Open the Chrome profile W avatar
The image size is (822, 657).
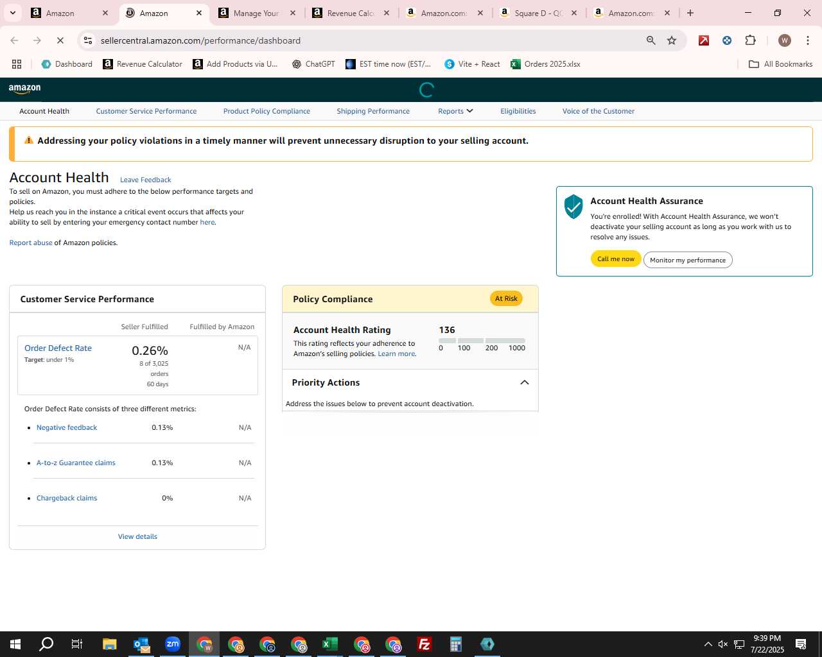pos(784,40)
